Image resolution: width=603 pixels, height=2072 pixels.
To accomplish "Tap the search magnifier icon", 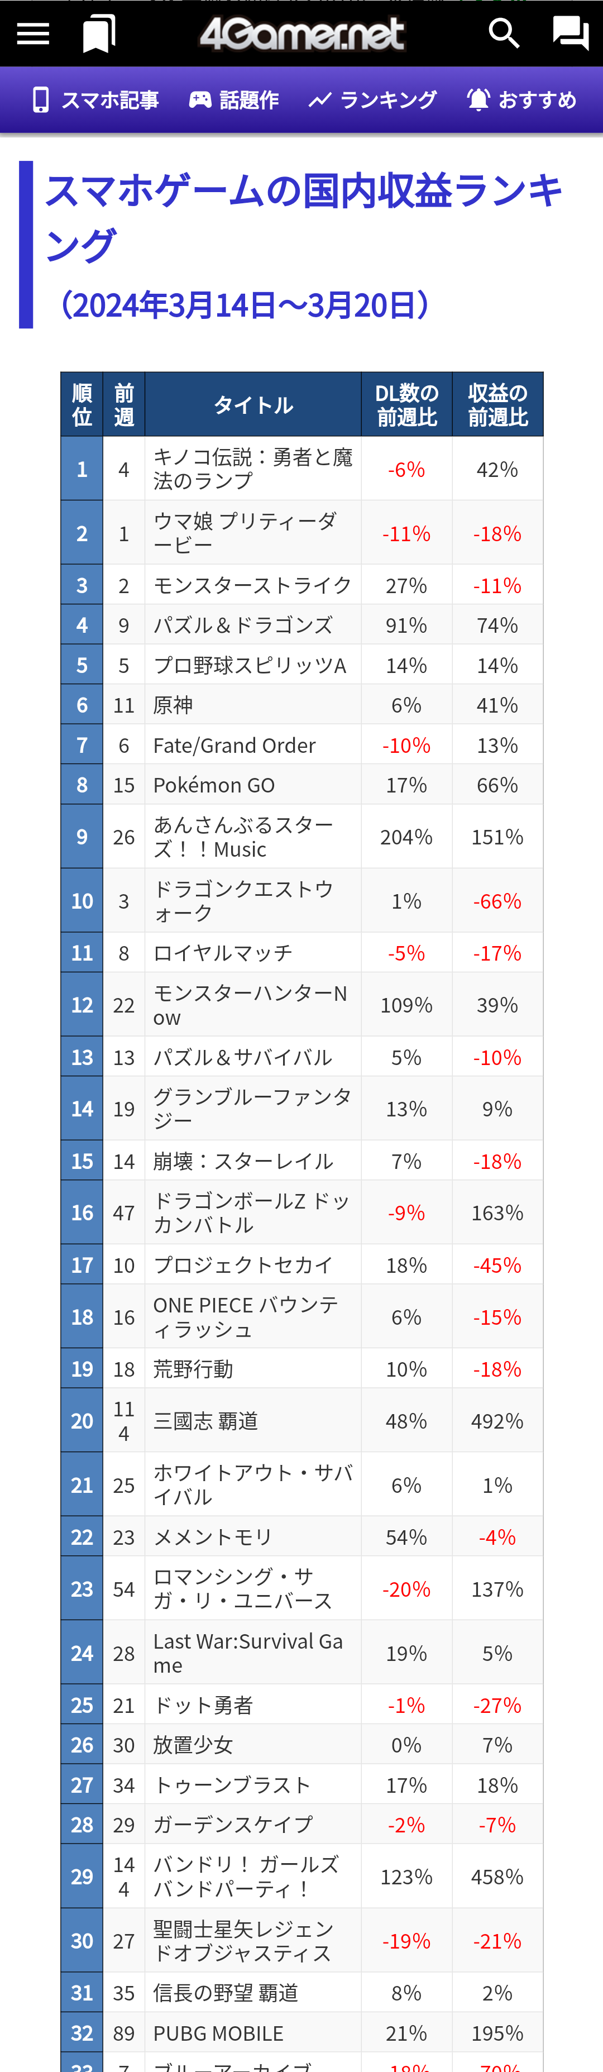I will [x=504, y=34].
